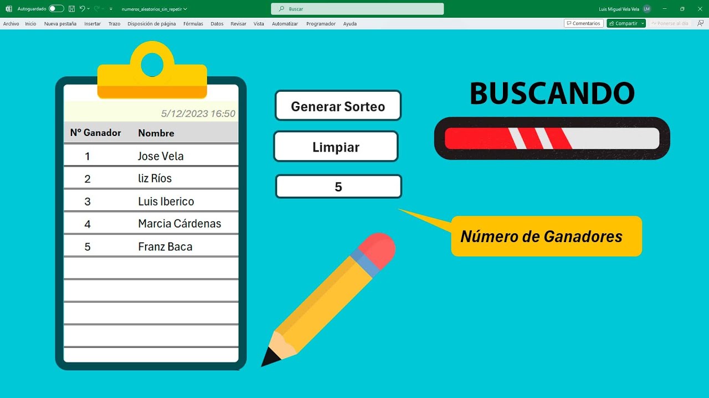
Task: Click winner number 4 cell
Action: click(x=87, y=224)
